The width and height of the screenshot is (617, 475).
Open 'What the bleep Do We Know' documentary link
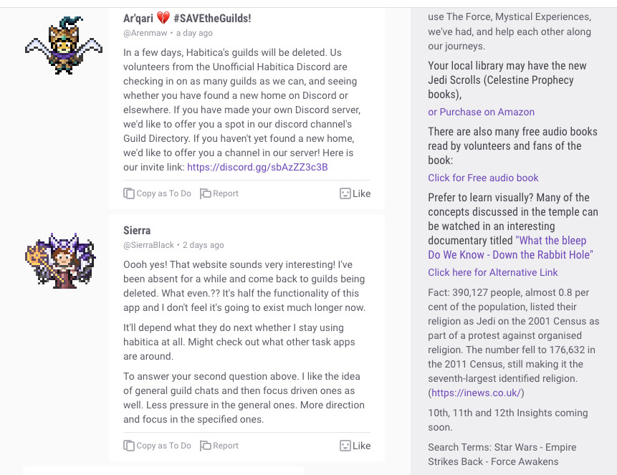click(x=510, y=248)
